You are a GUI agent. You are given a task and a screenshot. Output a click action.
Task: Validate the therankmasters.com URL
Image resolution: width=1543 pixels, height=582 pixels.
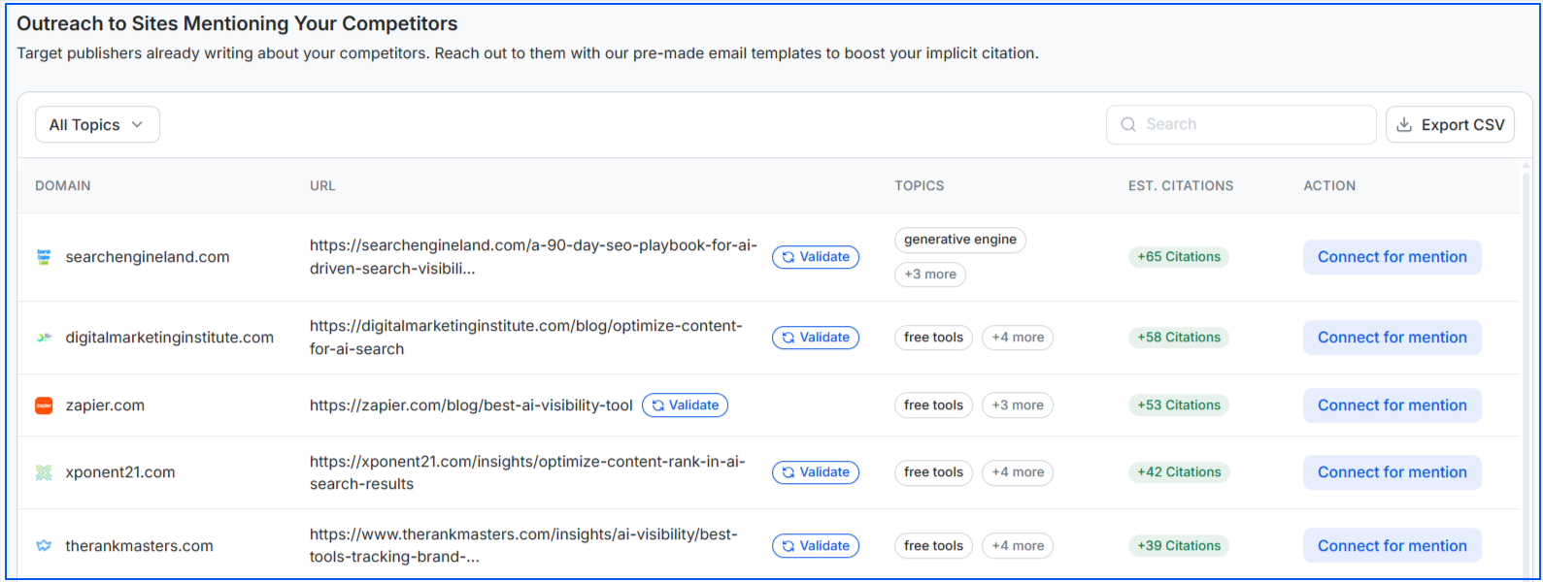tap(816, 546)
